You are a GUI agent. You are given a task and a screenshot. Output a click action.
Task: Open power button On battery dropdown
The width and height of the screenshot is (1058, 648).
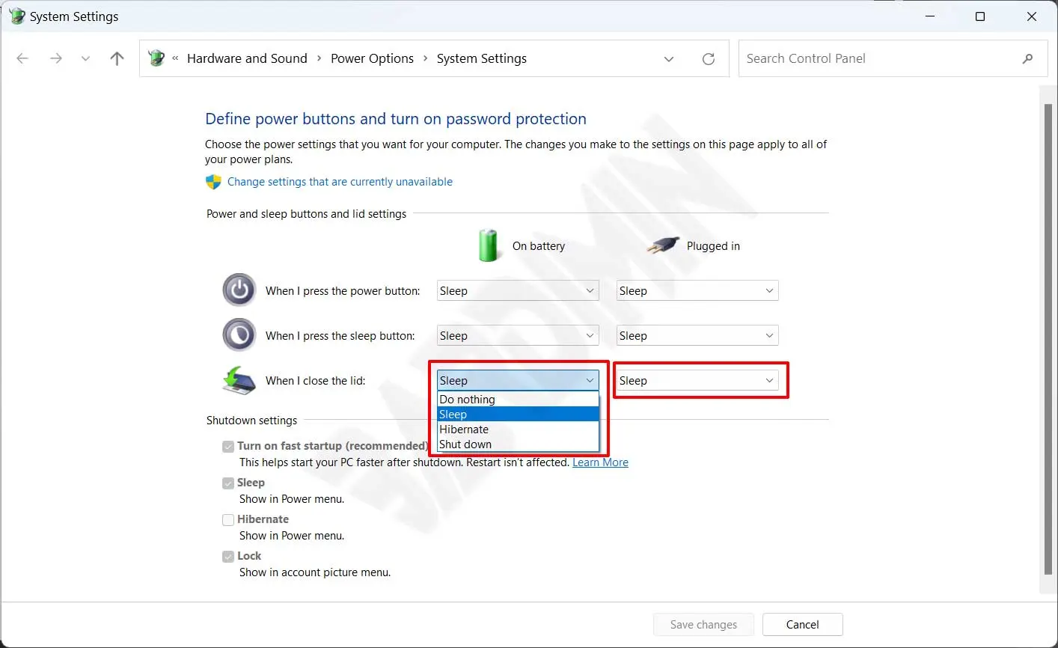(x=518, y=291)
